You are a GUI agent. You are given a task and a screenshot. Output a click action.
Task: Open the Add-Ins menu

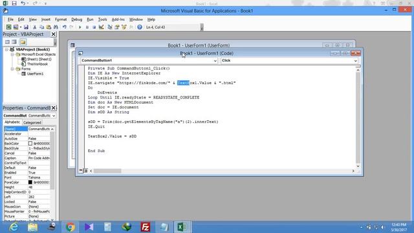118,19
